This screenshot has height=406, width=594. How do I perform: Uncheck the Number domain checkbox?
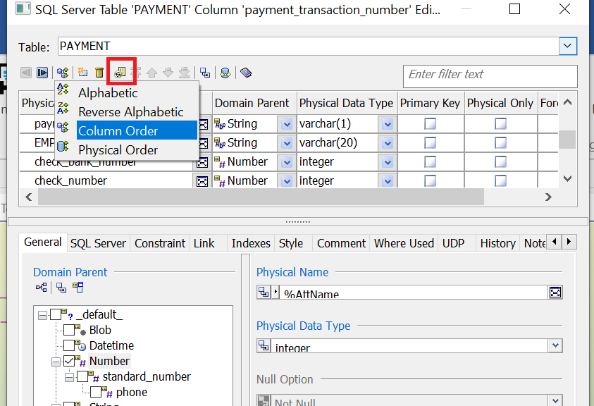click(69, 361)
